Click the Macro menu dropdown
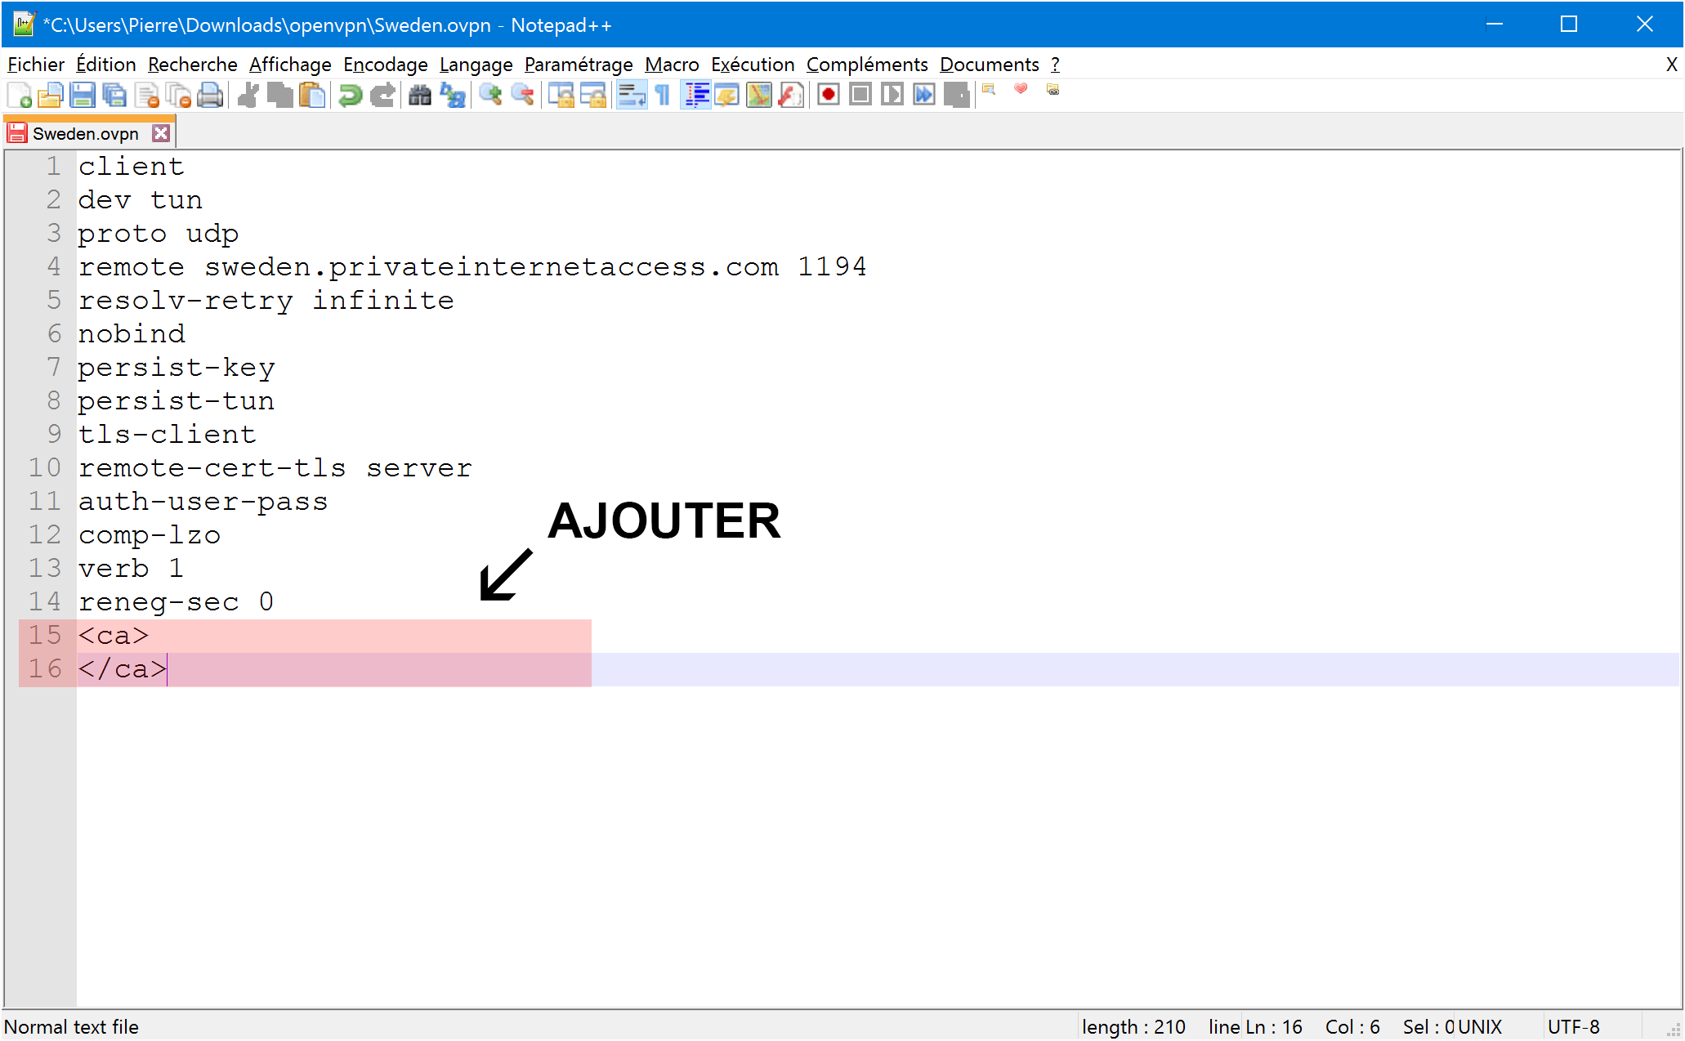1685x1041 pixels. pos(669,64)
